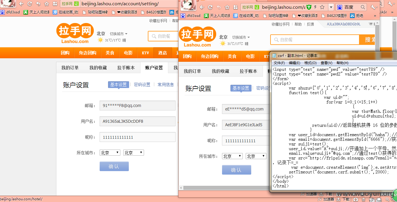The width and height of the screenshot is (397, 202).
Task: Click the Baidu paw search engine icon
Action: [340, 7]
